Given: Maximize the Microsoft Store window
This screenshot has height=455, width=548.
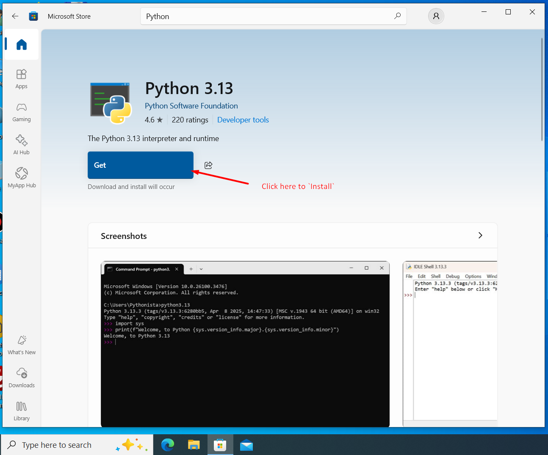Looking at the screenshot, I should click(x=508, y=12).
